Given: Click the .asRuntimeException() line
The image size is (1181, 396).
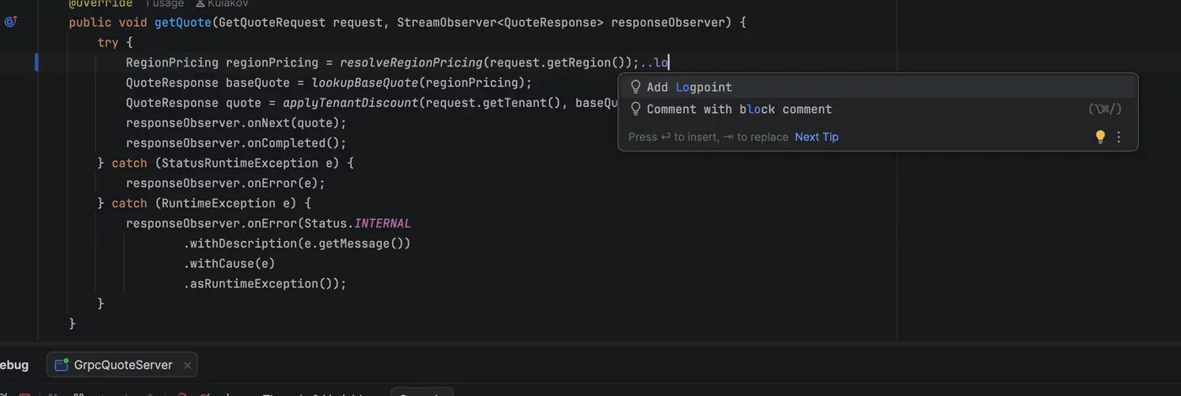Looking at the screenshot, I should click(x=265, y=284).
